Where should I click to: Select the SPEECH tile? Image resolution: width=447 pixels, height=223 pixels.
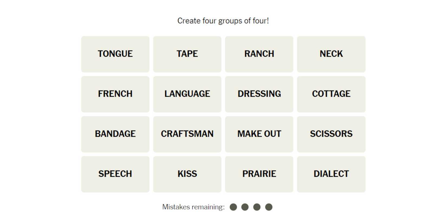[115, 174]
